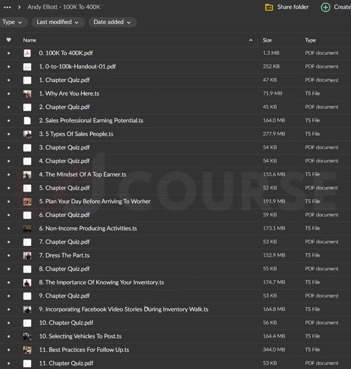
Task: Open the Type filter dropdown
Action: [x=12, y=22]
